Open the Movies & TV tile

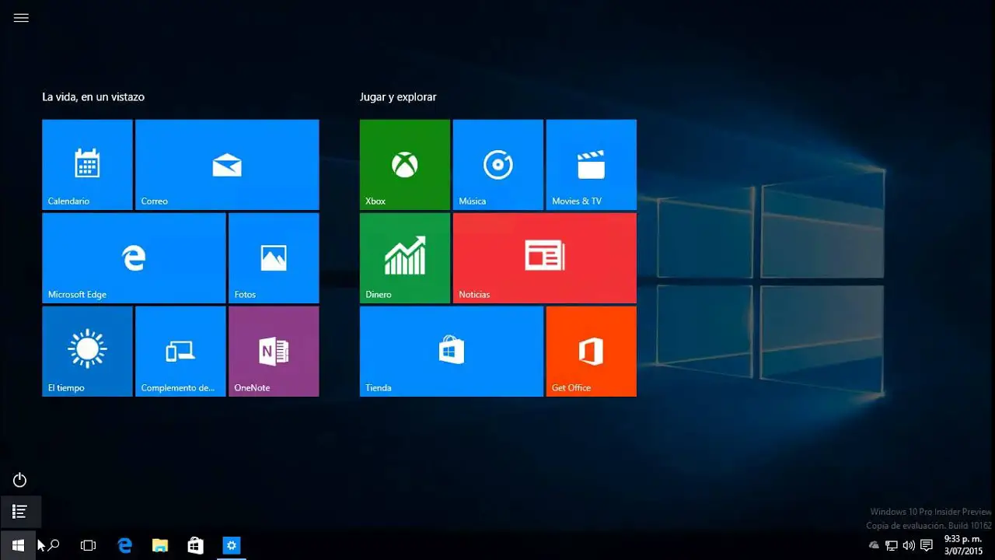click(x=592, y=164)
